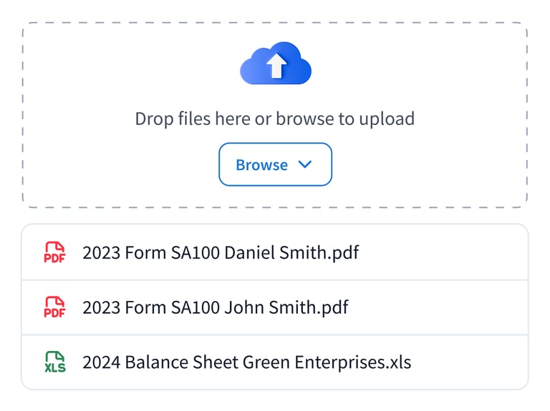Click the 'Drop files here or browse' text
The height and width of the screenshot is (411, 550).
215,119
